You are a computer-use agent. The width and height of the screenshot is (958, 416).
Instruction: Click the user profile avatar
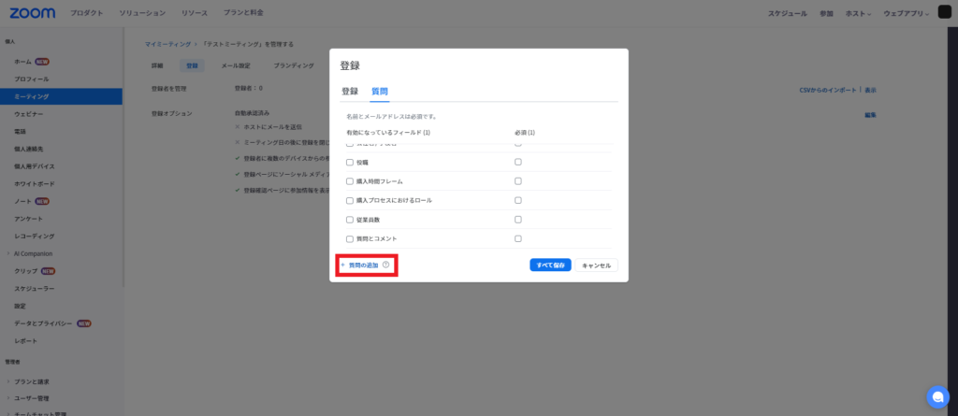click(944, 13)
